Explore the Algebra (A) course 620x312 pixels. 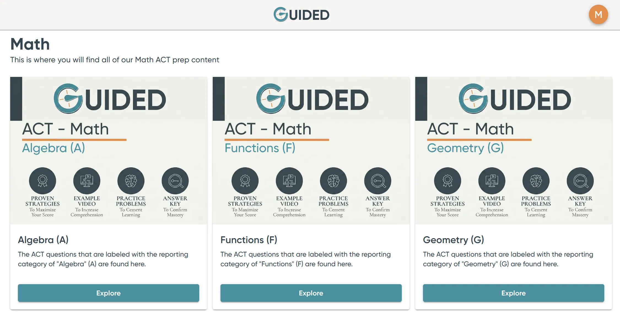108,293
